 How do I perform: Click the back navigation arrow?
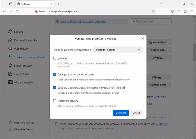click(4, 11)
